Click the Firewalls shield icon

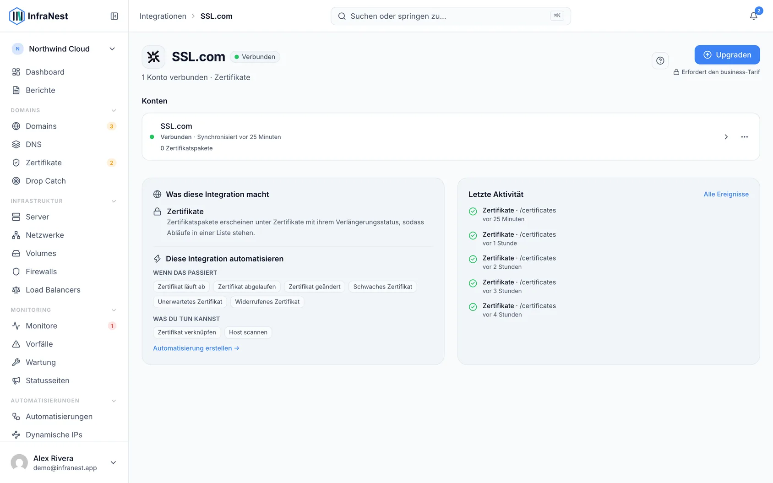pyautogui.click(x=16, y=271)
